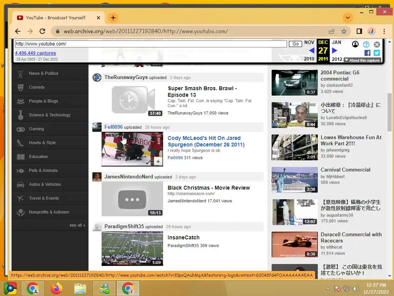Image resolution: width=394 pixels, height=296 pixels.
Task: Open InsaneCatch football thumbnail
Action: [x=132, y=249]
